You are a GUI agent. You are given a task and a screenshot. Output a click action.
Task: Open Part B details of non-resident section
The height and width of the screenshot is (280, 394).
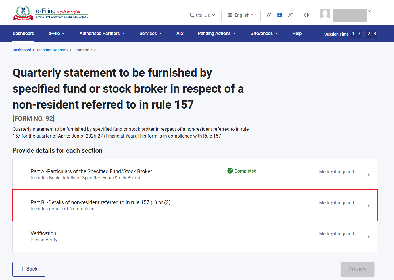195,205
